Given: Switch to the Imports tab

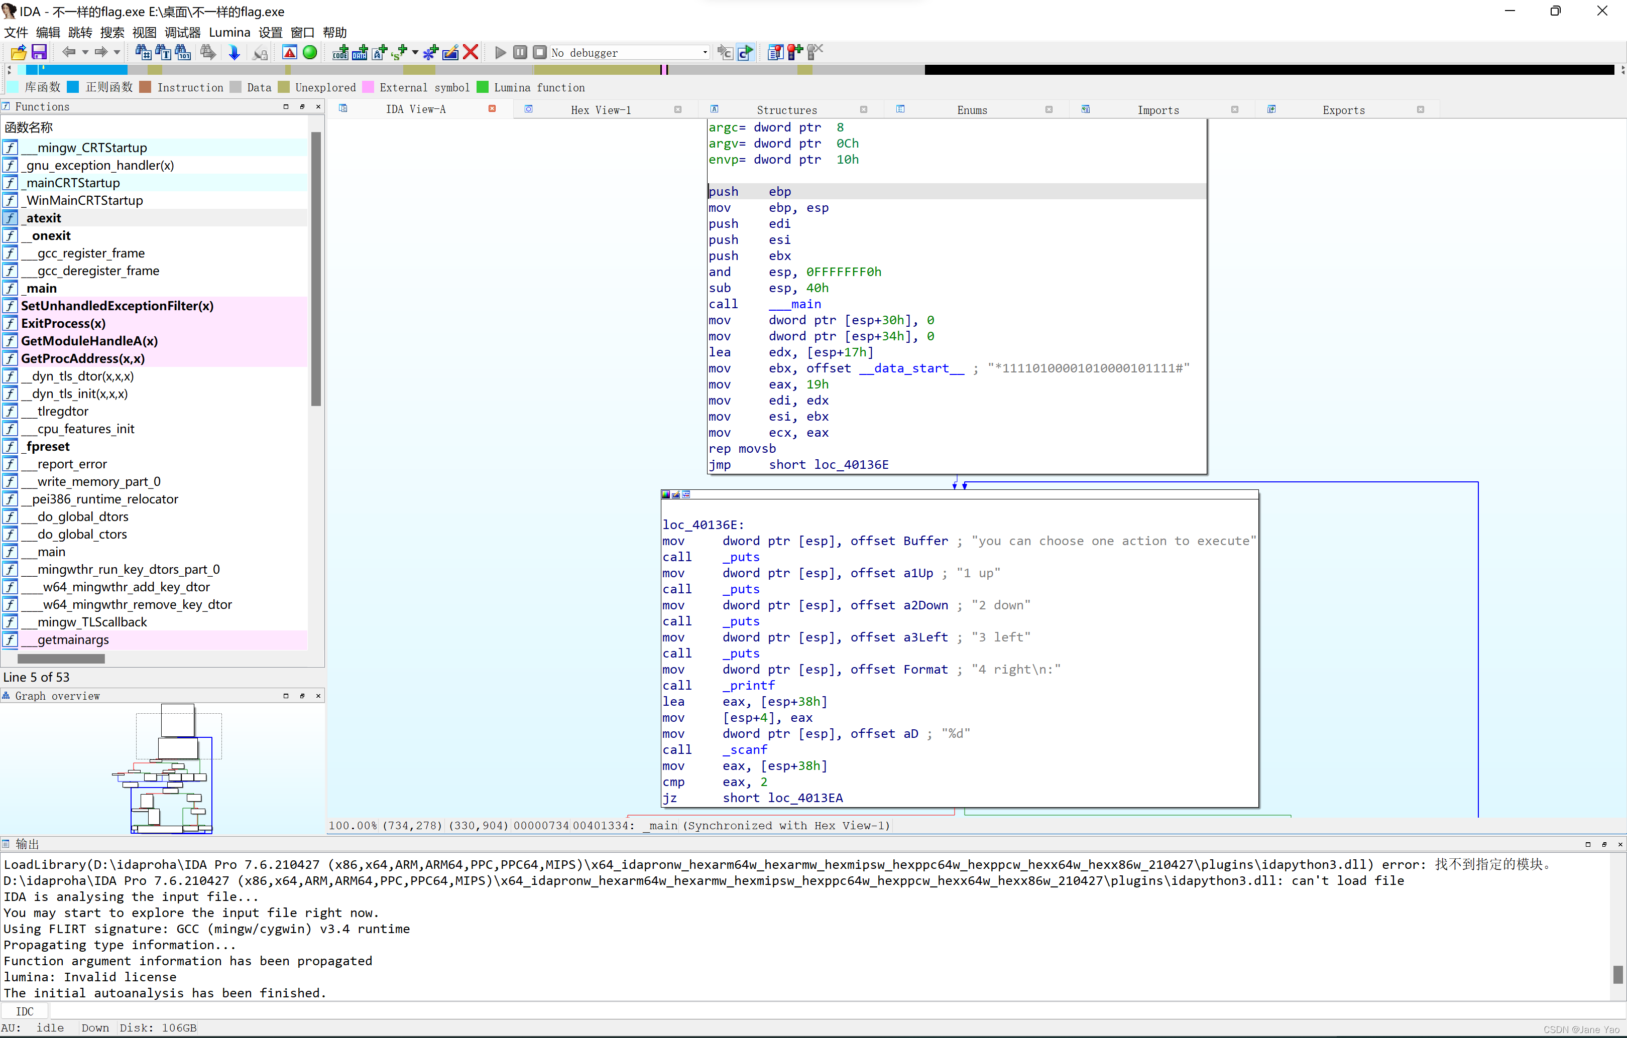Looking at the screenshot, I should (x=1157, y=109).
